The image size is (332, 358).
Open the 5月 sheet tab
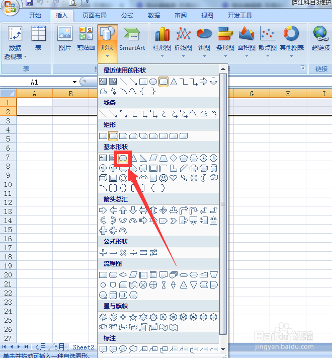pos(59,347)
